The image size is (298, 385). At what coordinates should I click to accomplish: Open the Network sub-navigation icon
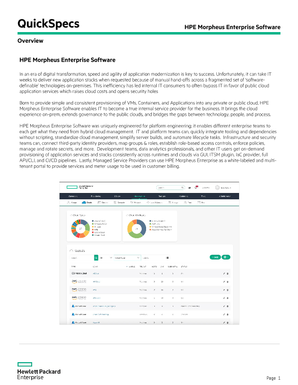tap(132, 202)
